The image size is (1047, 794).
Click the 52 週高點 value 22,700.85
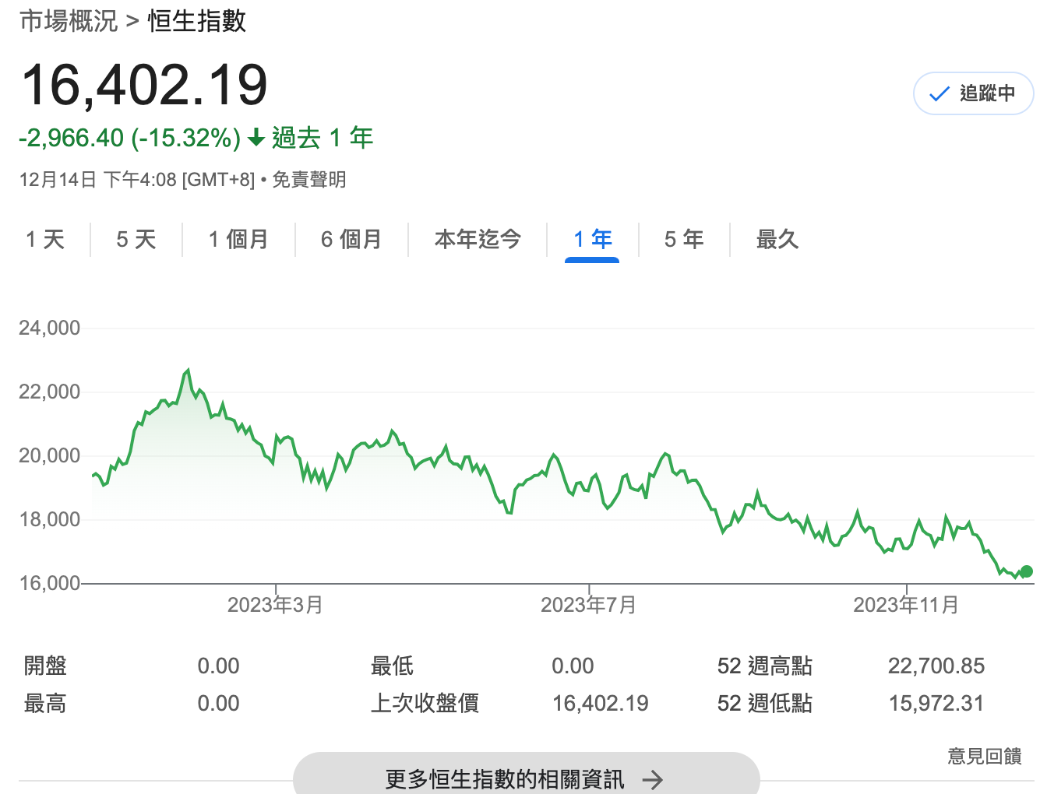pyautogui.click(x=936, y=666)
